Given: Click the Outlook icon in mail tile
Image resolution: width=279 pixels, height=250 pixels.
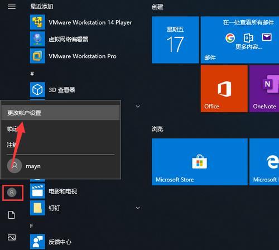Looking at the screenshot, I should point(248,38).
